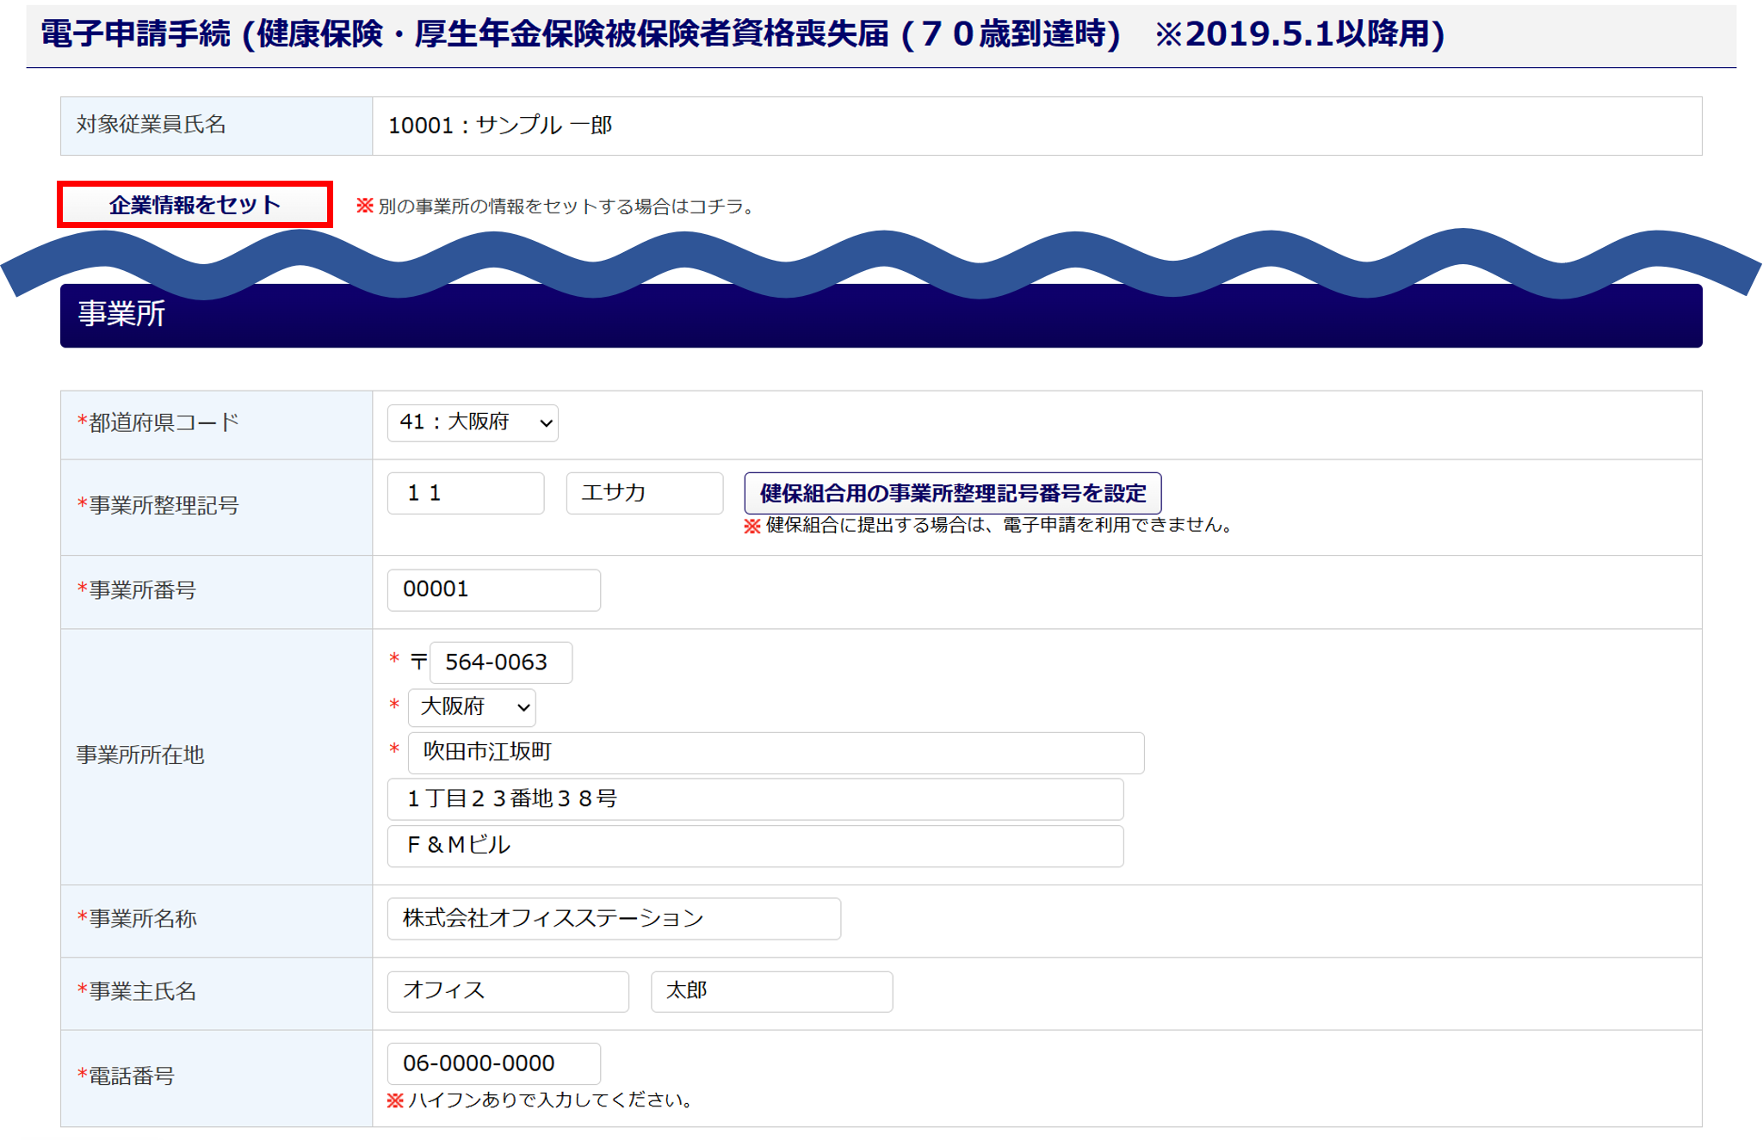Click the 企業情報をセット button
This screenshot has width=1763, height=1140.
(195, 205)
